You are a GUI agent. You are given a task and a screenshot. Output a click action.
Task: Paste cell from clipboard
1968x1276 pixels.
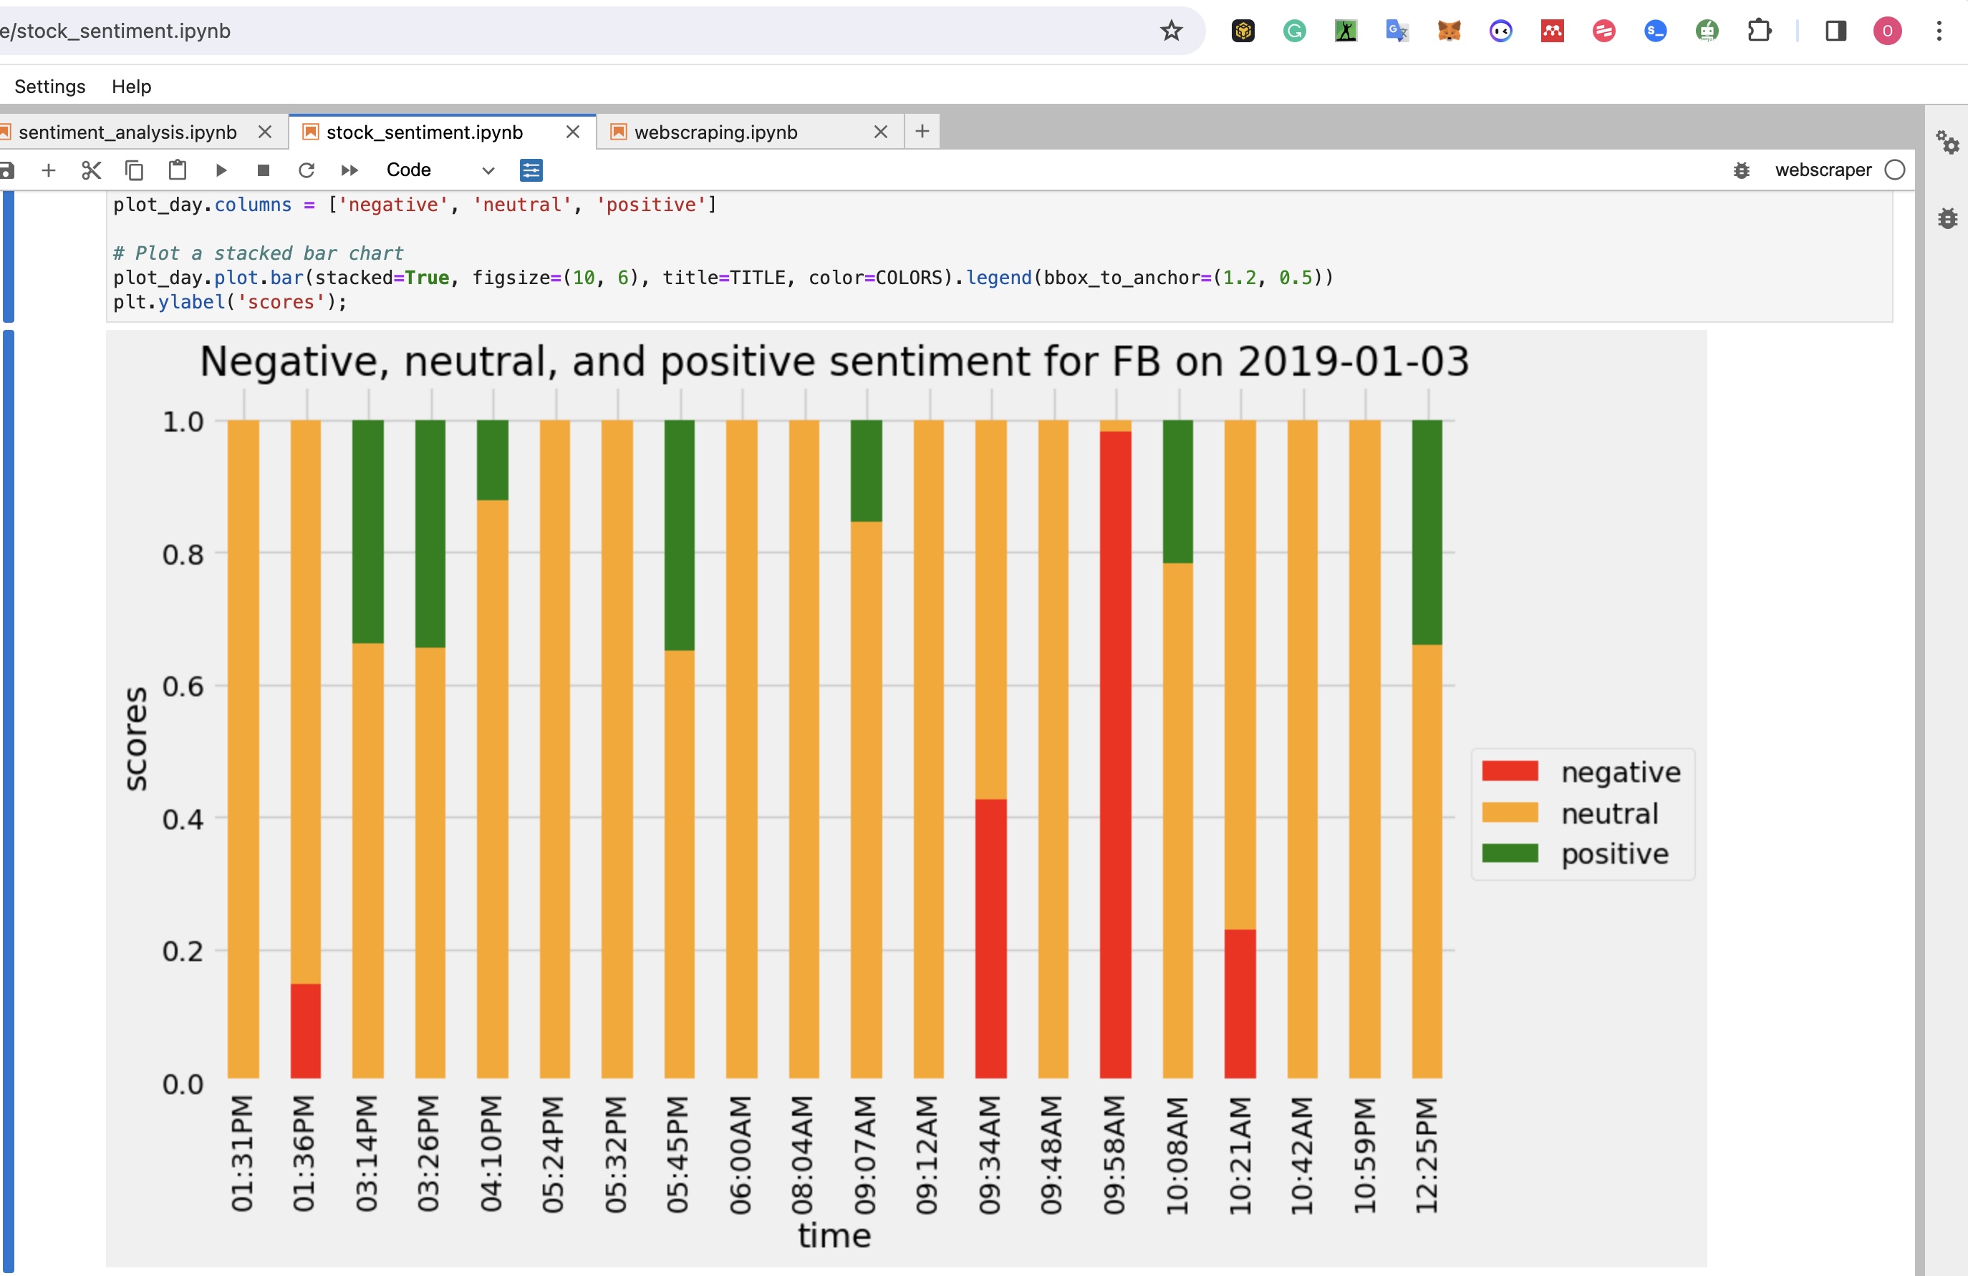point(178,170)
